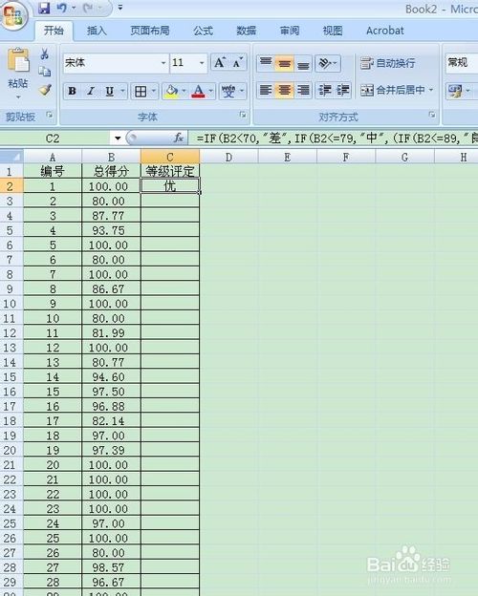Open the font name dropdown 宋体

(163, 63)
